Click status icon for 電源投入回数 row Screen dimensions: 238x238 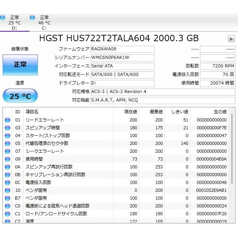[x=7, y=183]
